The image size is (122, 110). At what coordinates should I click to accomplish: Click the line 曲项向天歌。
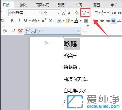tap(76, 79)
